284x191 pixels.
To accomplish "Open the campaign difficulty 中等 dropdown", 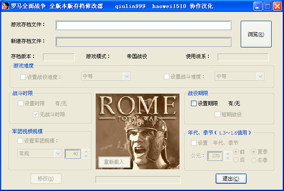I will click(106, 76).
